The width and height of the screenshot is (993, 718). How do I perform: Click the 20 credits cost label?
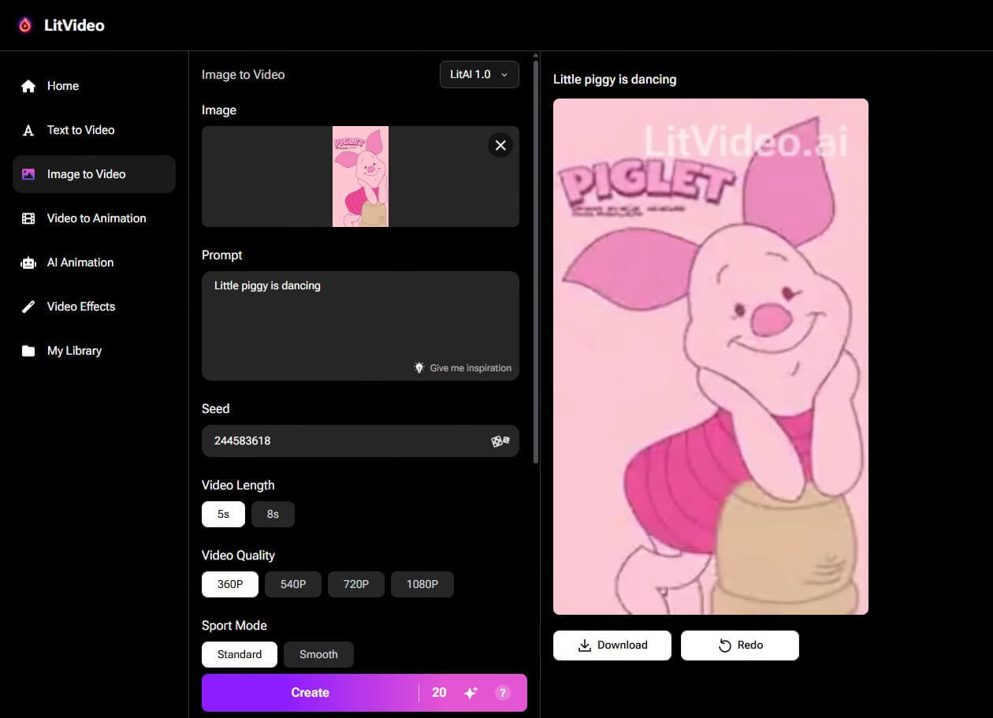point(439,693)
